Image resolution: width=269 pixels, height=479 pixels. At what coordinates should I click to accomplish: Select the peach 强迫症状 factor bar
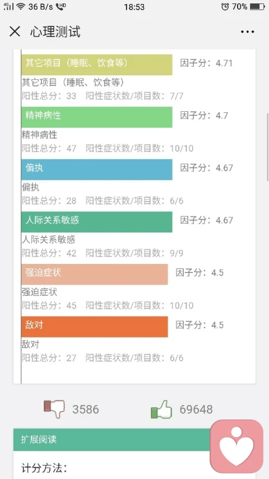pos(95,275)
